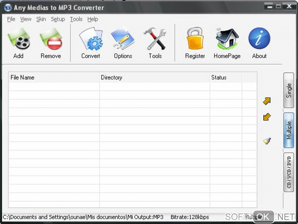The height and width of the screenshot is (224, 298).
Task: Open the File menu
Action: pyautogui.click(x=11, y=19)
